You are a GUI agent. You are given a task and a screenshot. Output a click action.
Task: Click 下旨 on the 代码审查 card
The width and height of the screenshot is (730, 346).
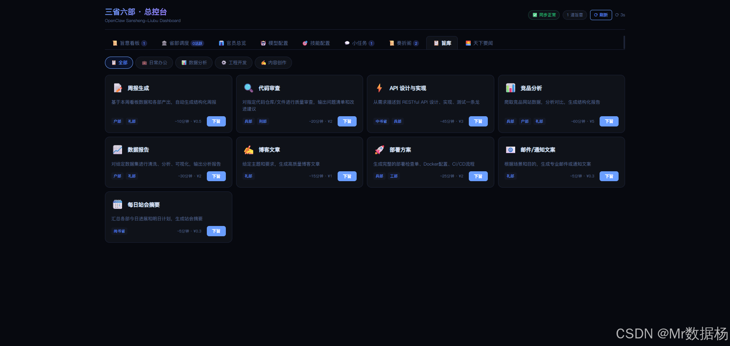click(347, 121)
